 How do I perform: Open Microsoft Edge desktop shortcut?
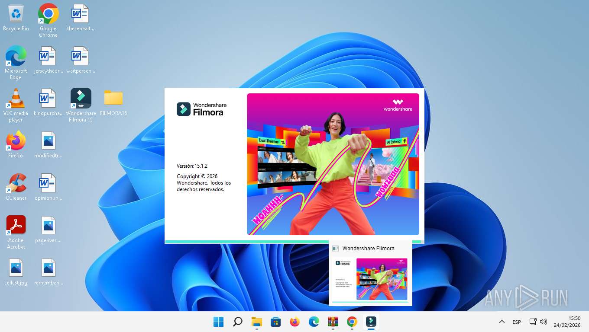16,63
